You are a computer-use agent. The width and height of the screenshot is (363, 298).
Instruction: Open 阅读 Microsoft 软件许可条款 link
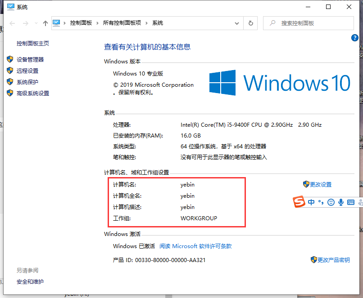click(x=195, y=246)
